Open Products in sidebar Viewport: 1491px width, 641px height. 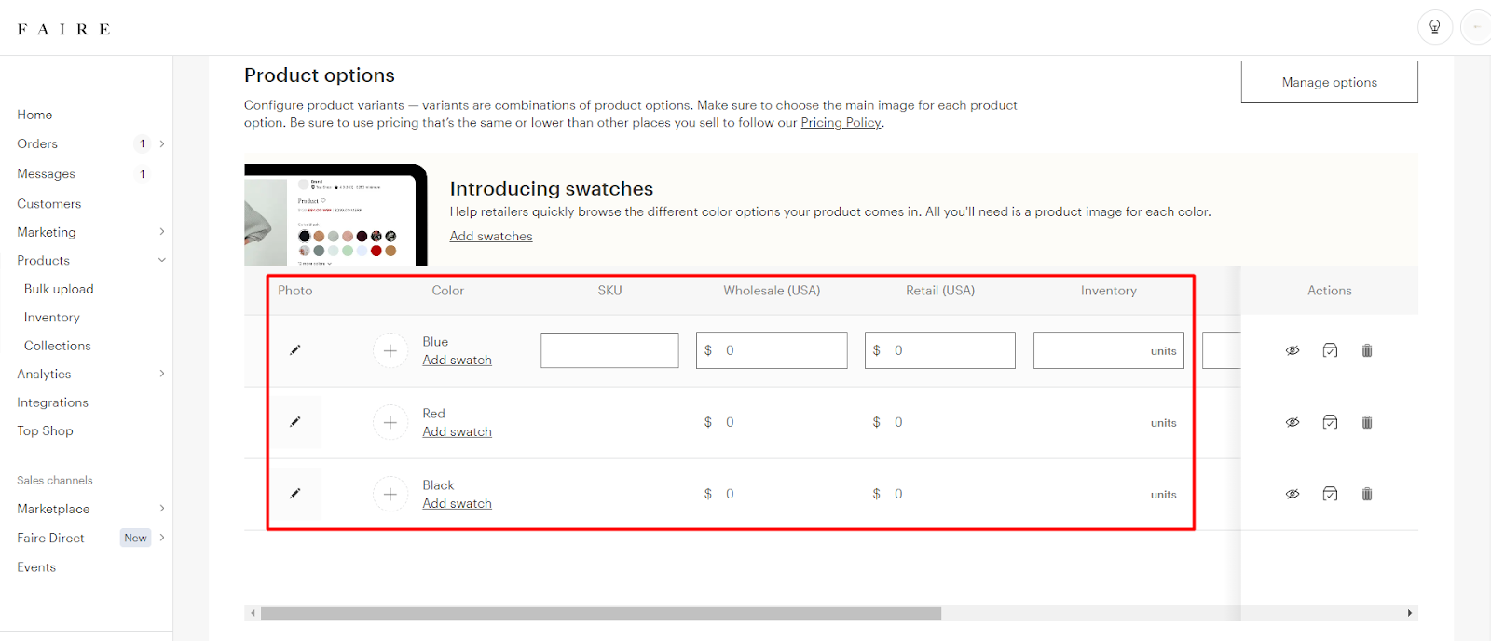coord(43,261)
